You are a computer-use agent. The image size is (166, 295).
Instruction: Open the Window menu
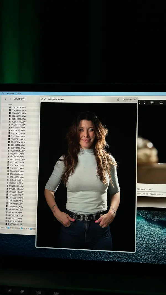10,93
